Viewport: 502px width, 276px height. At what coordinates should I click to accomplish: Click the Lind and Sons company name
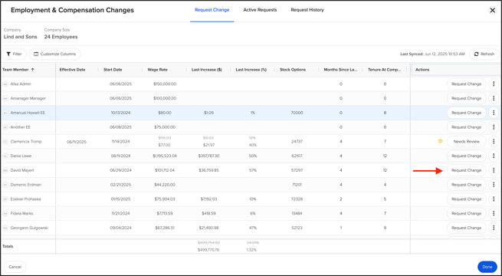[x=20, y=37]
